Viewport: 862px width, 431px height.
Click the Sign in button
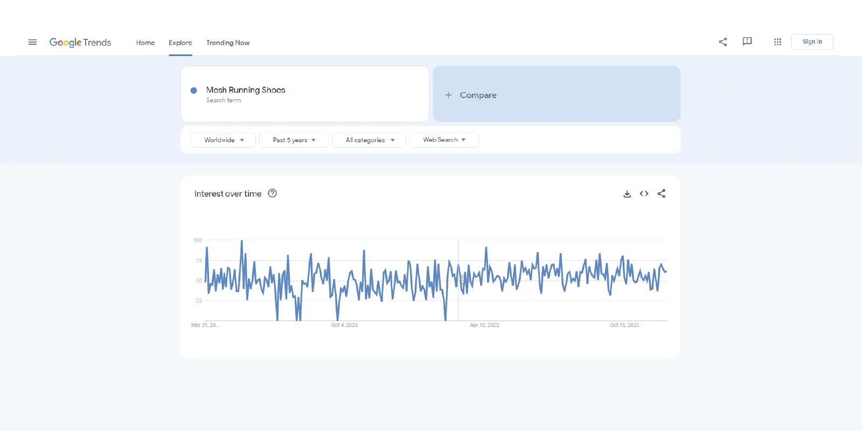coord(812,42)
